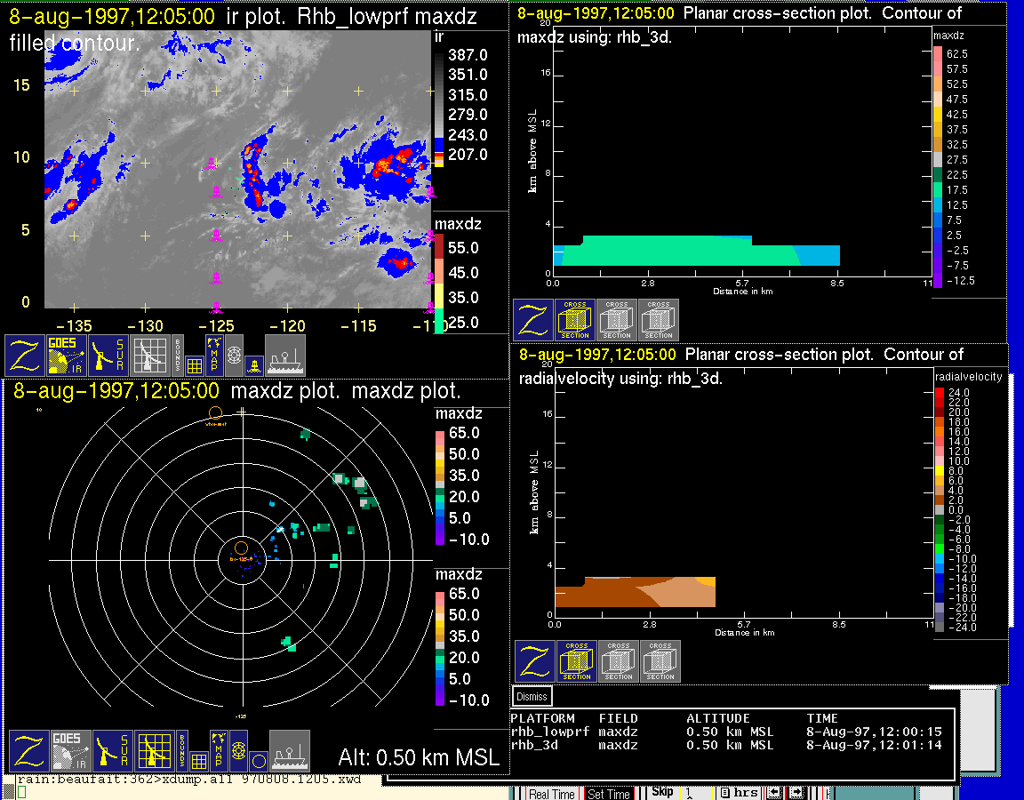Click the radialvelocity color scale bar

tap(939, 510)
